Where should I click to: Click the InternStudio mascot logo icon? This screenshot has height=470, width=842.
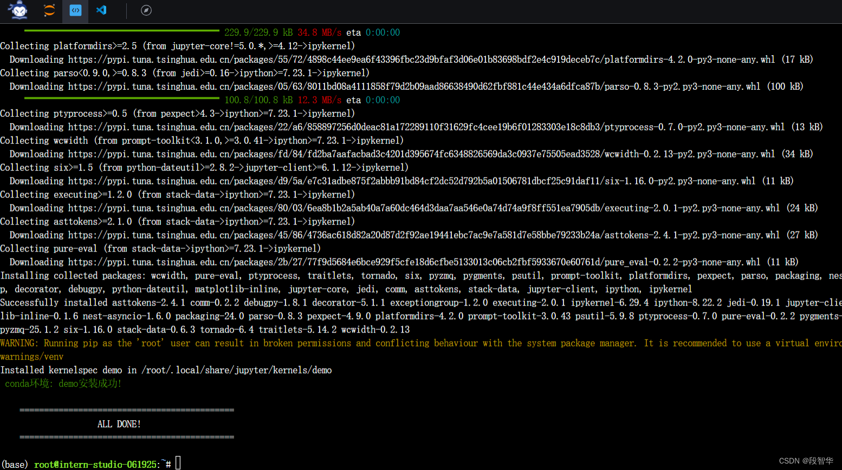[19, 10]
